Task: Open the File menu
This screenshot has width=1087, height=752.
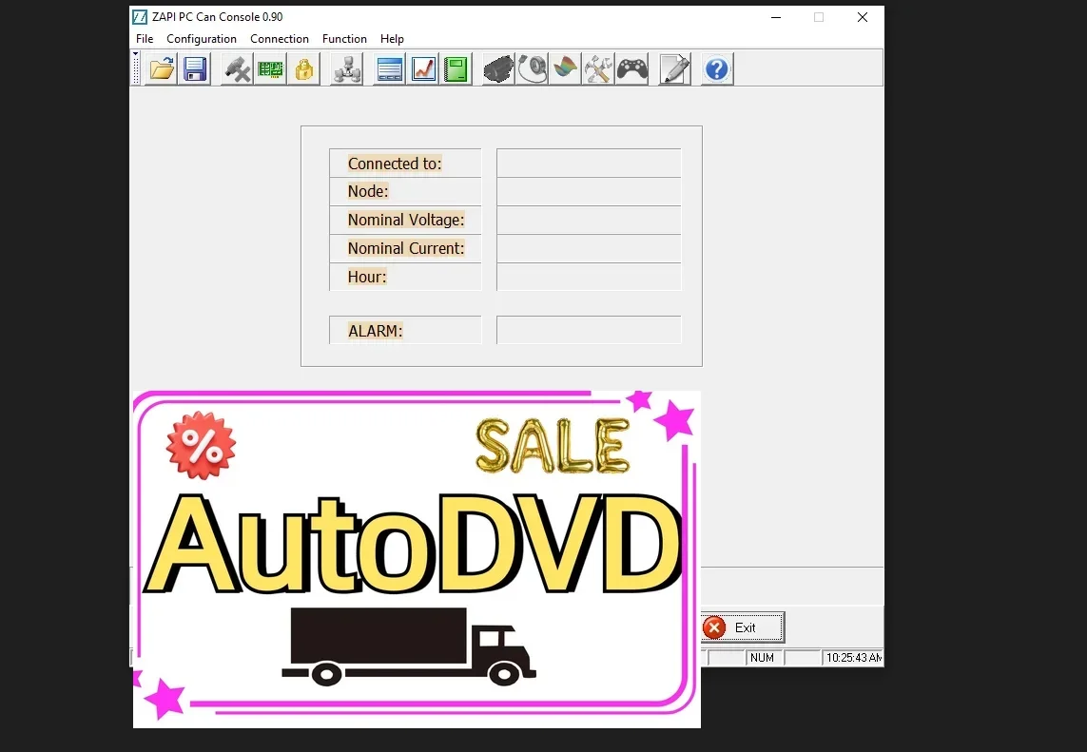Action: pos(145,39)
